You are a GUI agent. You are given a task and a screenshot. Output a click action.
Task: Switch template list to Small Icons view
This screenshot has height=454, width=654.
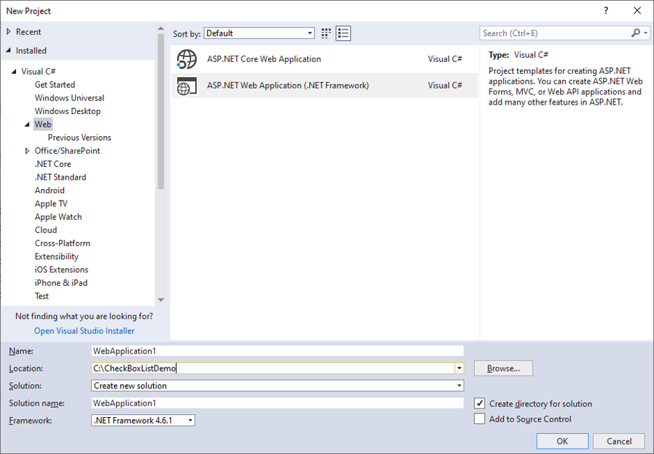pos(326,33)
